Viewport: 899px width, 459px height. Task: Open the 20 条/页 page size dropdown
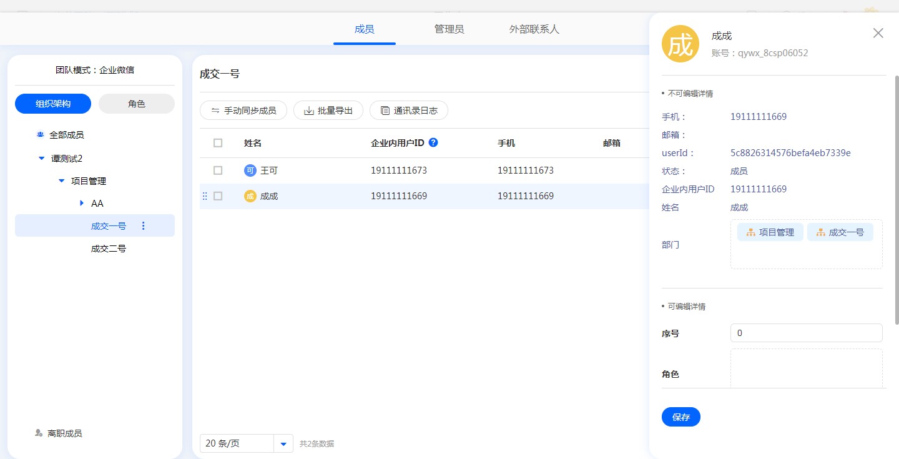click(x=283, y=443)
